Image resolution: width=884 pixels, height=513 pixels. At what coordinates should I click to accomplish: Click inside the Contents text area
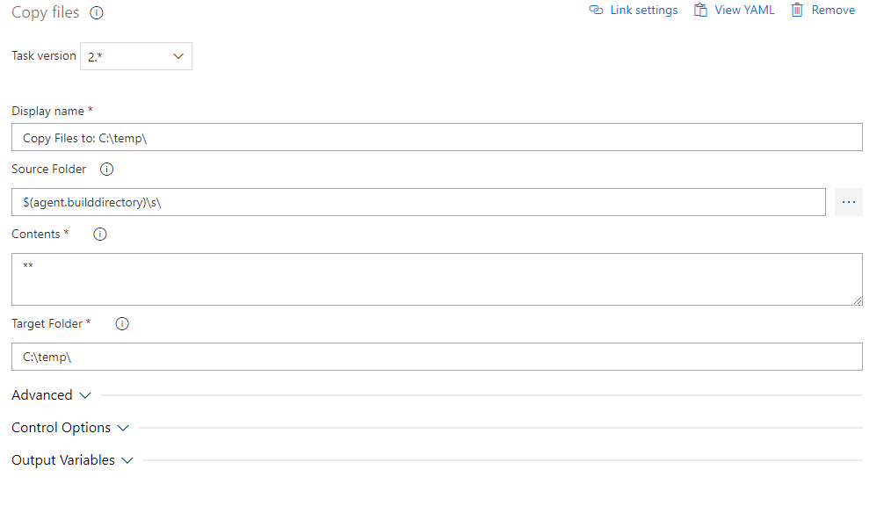tap(437, 279)
